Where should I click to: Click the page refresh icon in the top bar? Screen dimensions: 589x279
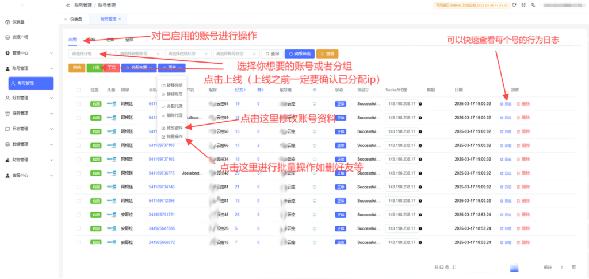coord(514,5)
